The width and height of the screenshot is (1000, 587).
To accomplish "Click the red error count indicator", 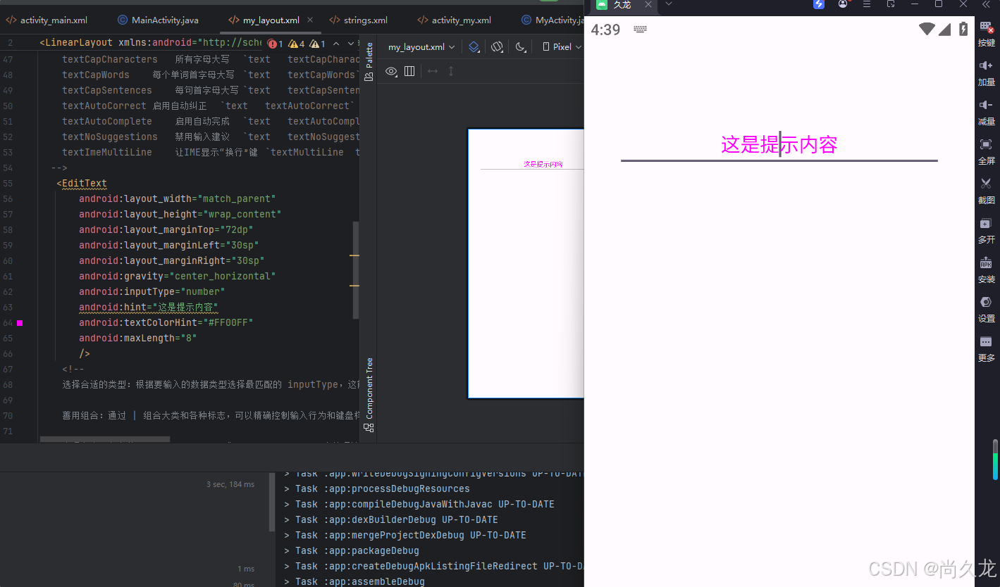I will click(276, 44).
